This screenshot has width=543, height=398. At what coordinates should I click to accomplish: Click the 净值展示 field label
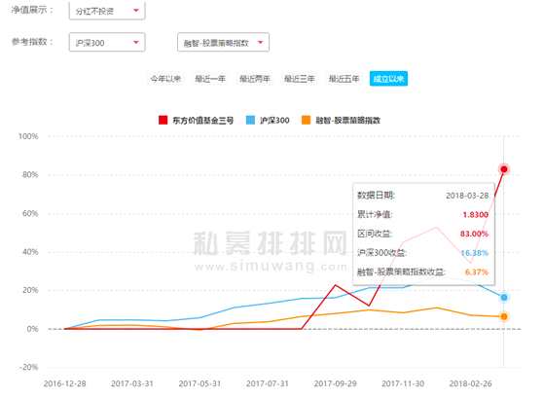point(32,10)
